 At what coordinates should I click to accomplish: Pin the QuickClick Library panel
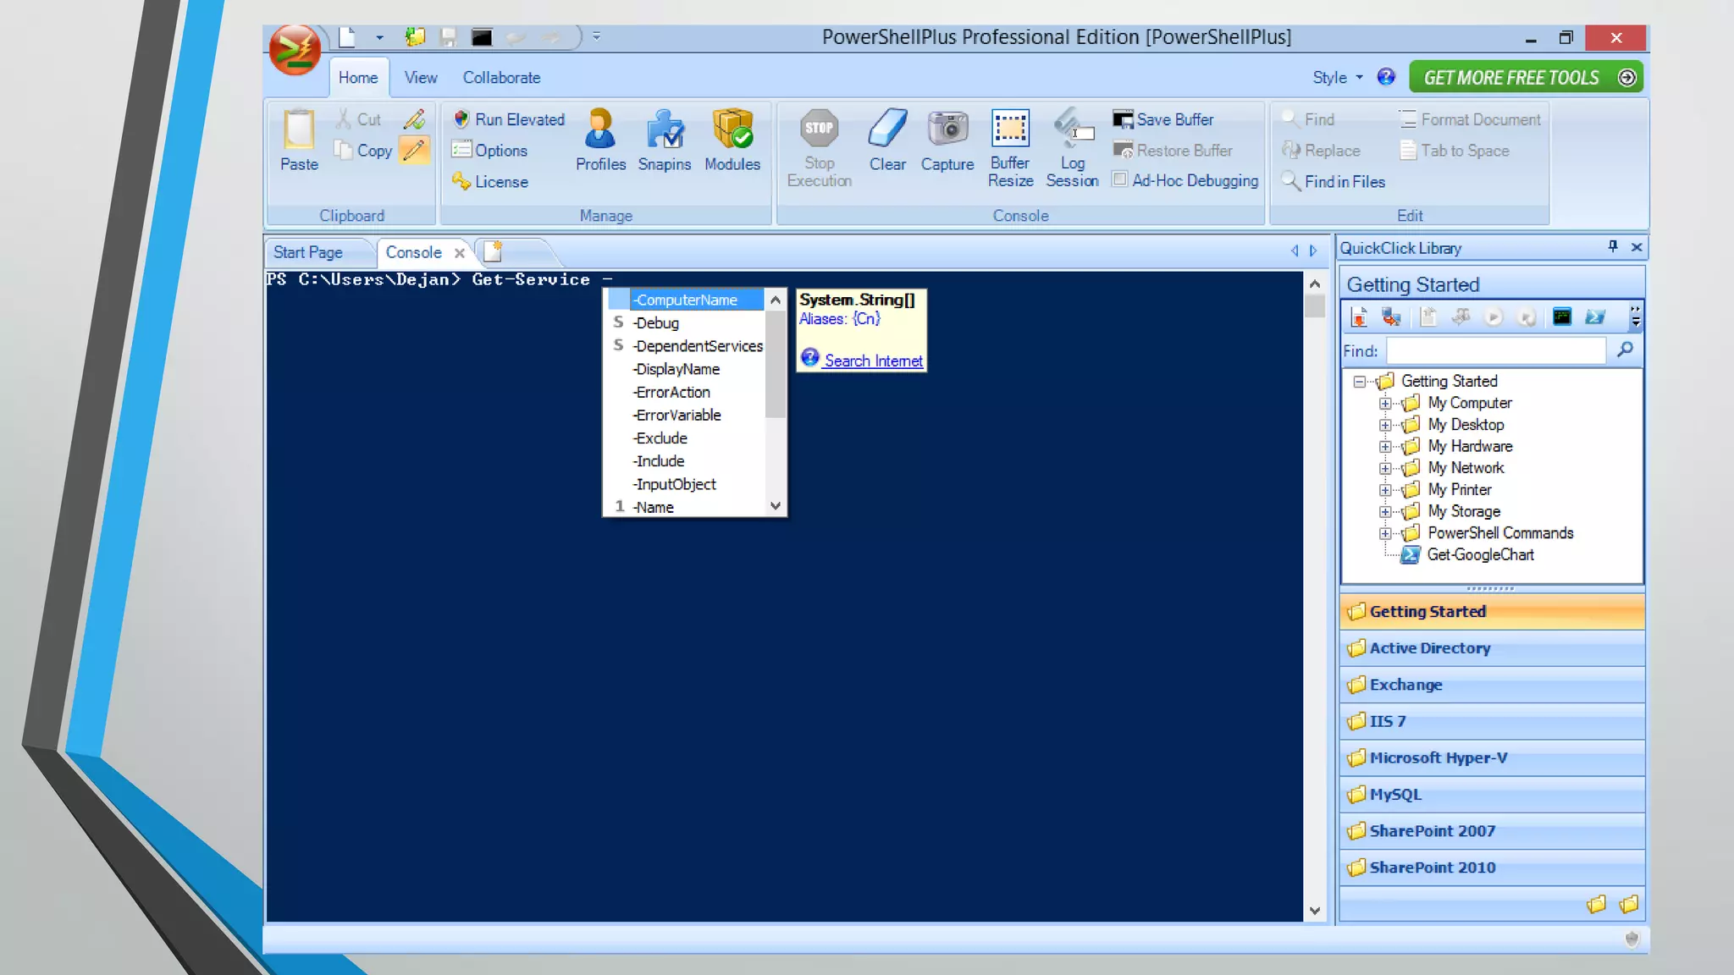click(x=1612, y=247)
